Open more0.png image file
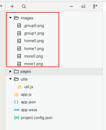Image resolution: width=106 pixels, height=130 pixels. [34, 56]
